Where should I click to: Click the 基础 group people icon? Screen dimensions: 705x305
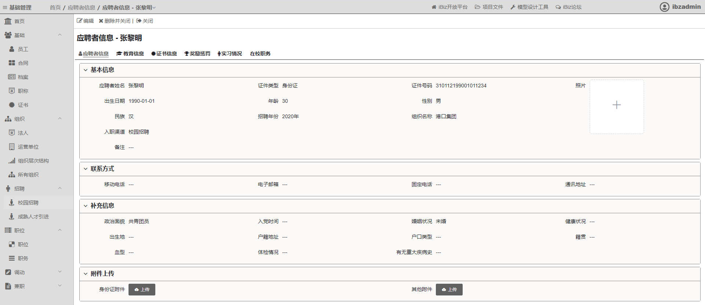(x=8, y=35)
